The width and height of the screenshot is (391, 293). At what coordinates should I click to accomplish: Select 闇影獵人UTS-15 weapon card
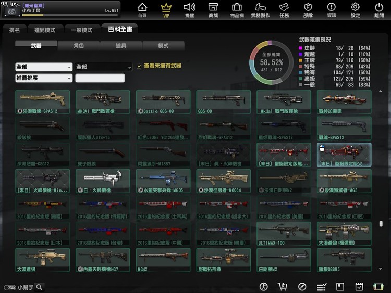(103, 129)
